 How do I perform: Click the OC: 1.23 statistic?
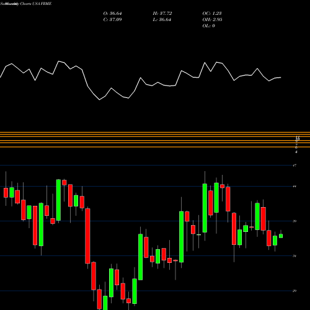tap(212, 14)
